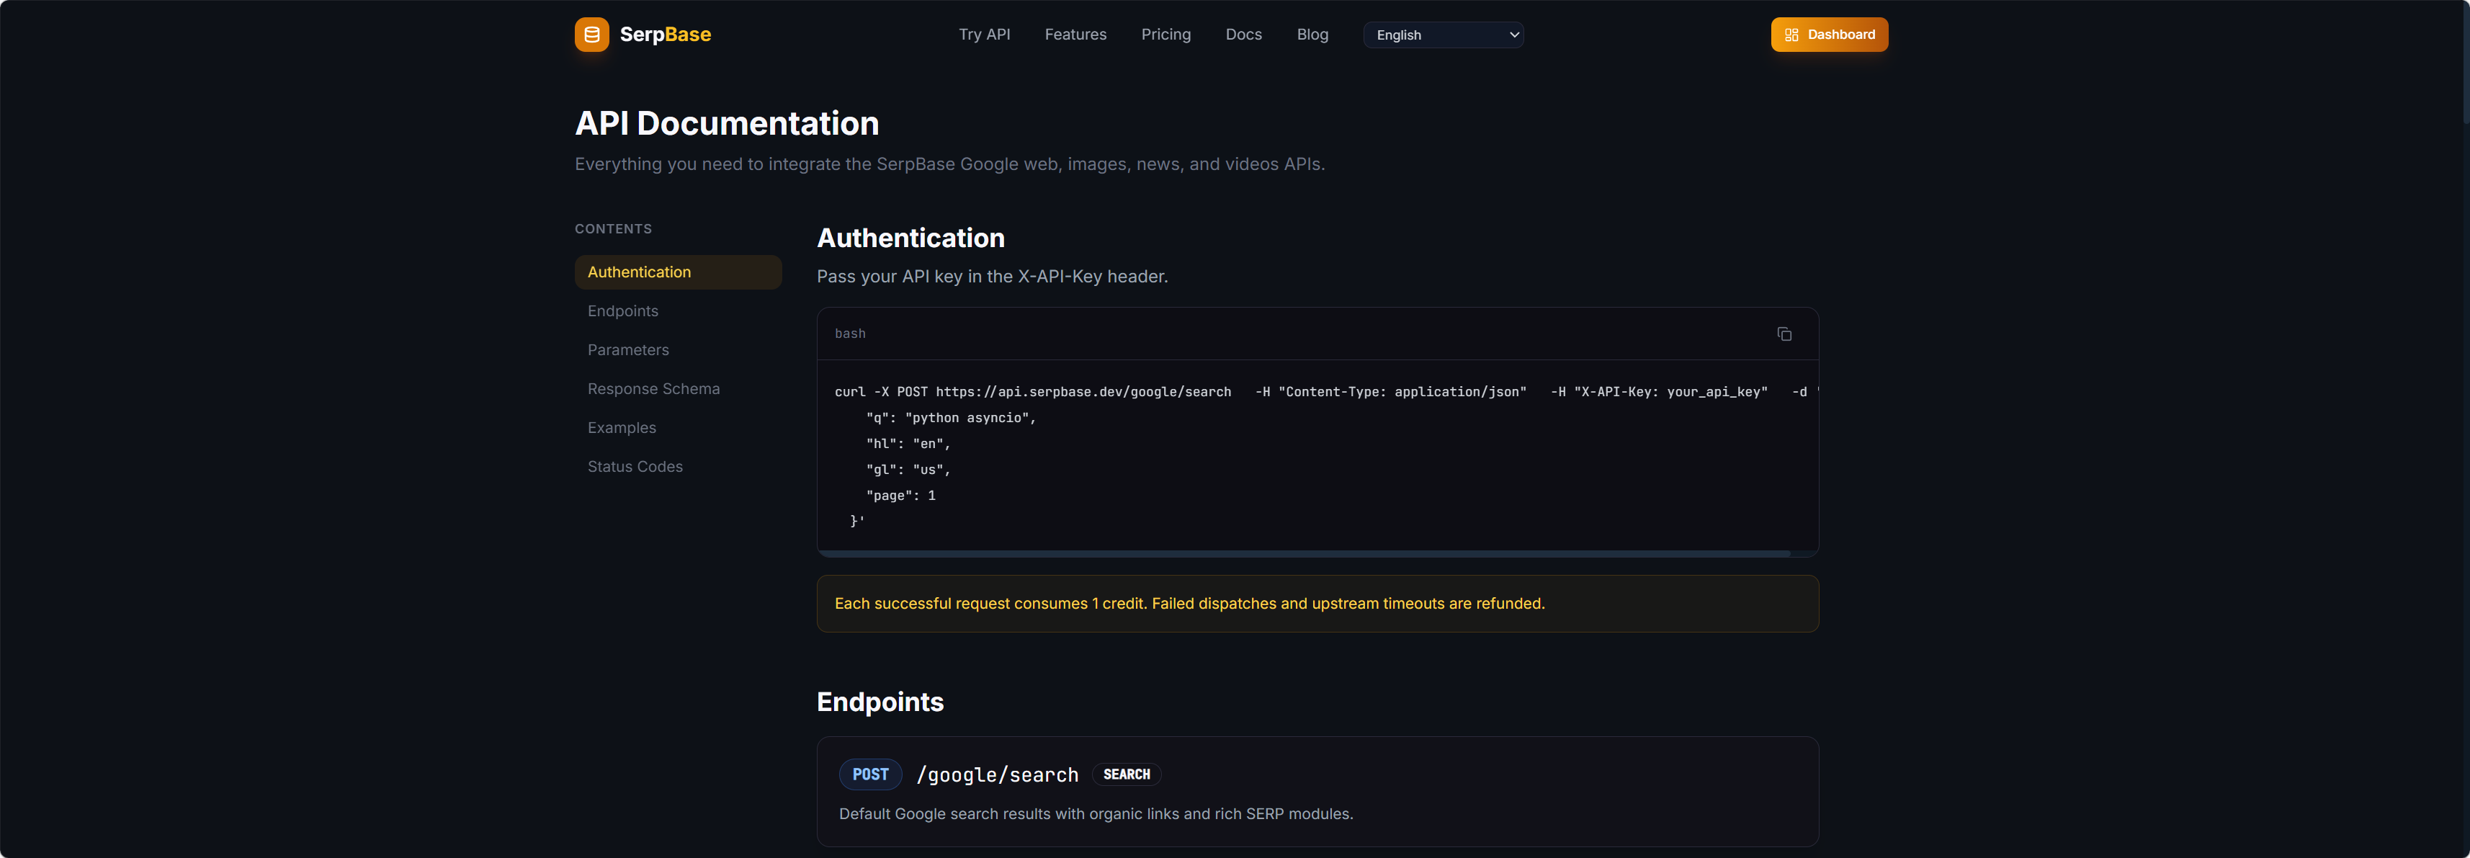Select the orange SerpBase logo icon
The image size is (2470, 858).
pos(591,35)
